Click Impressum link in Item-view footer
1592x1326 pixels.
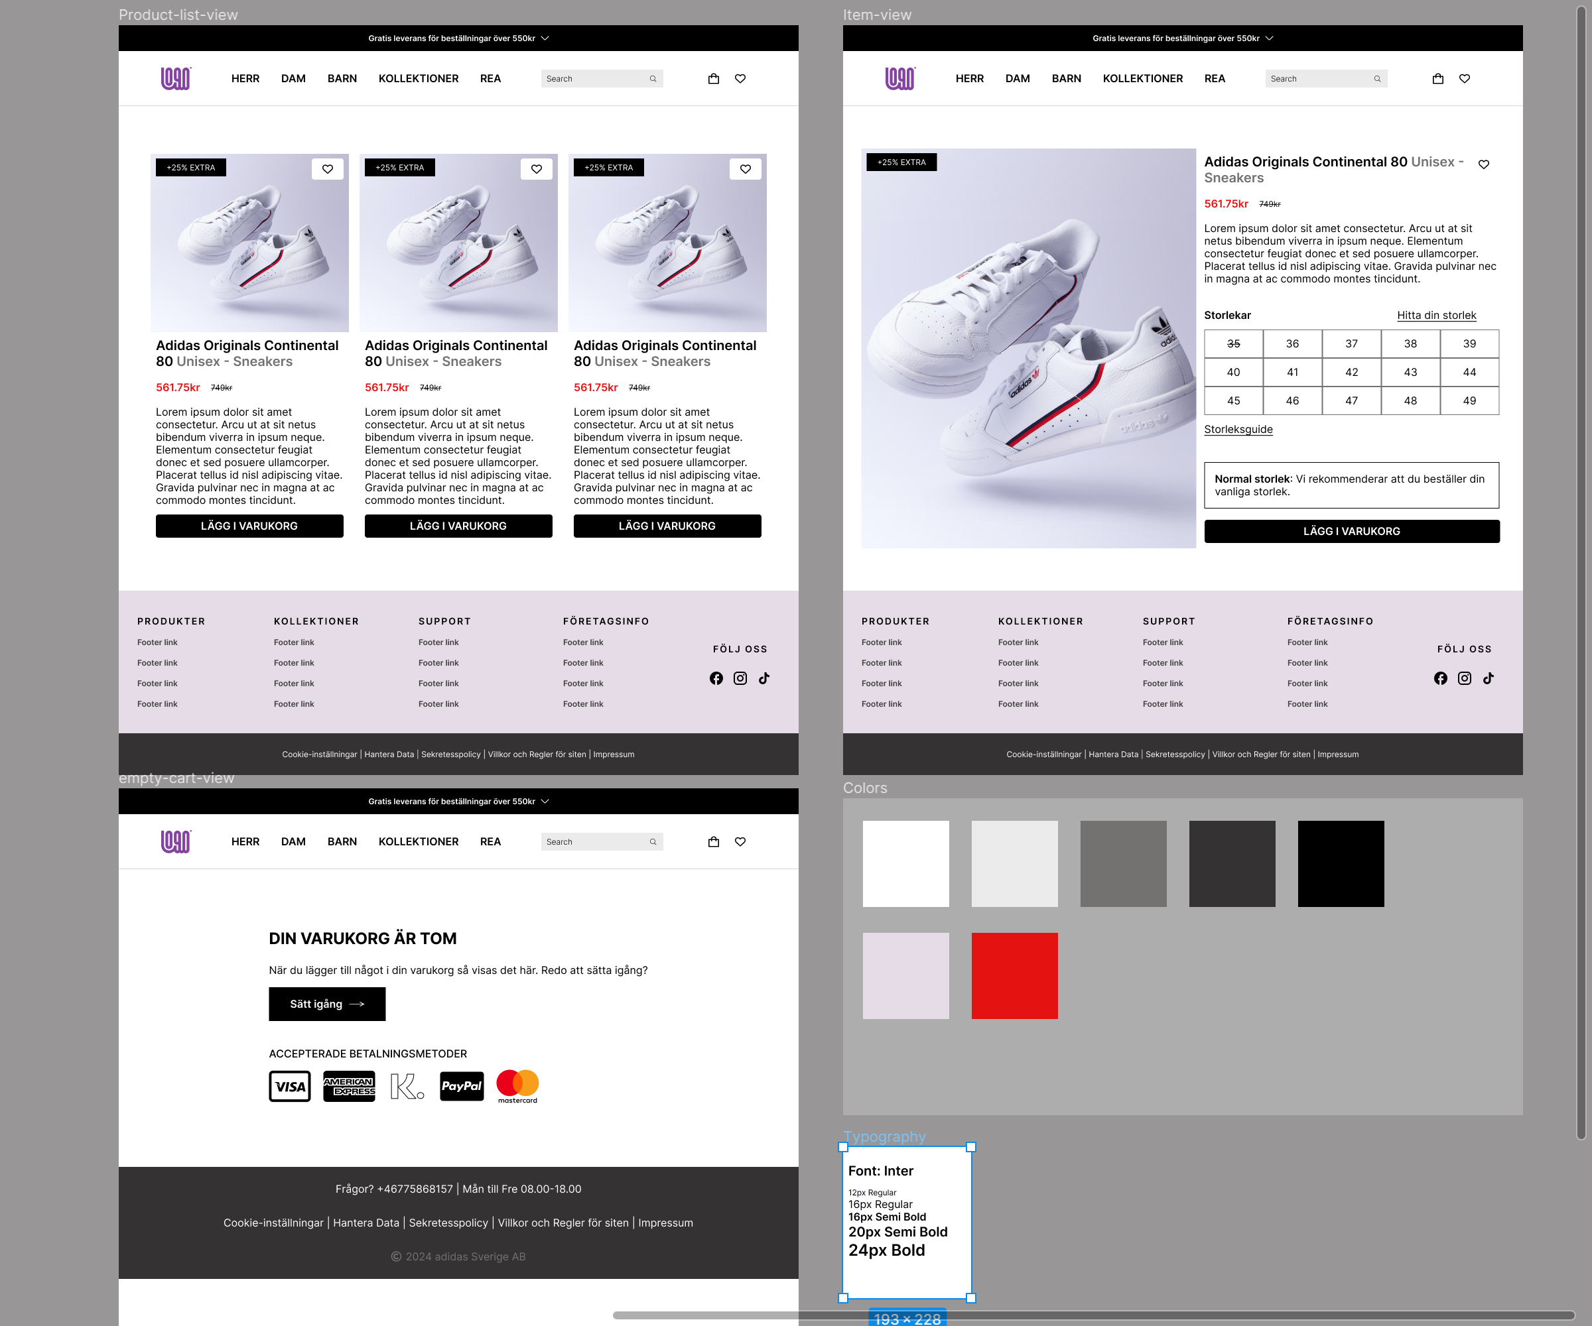coord(1337,754)
